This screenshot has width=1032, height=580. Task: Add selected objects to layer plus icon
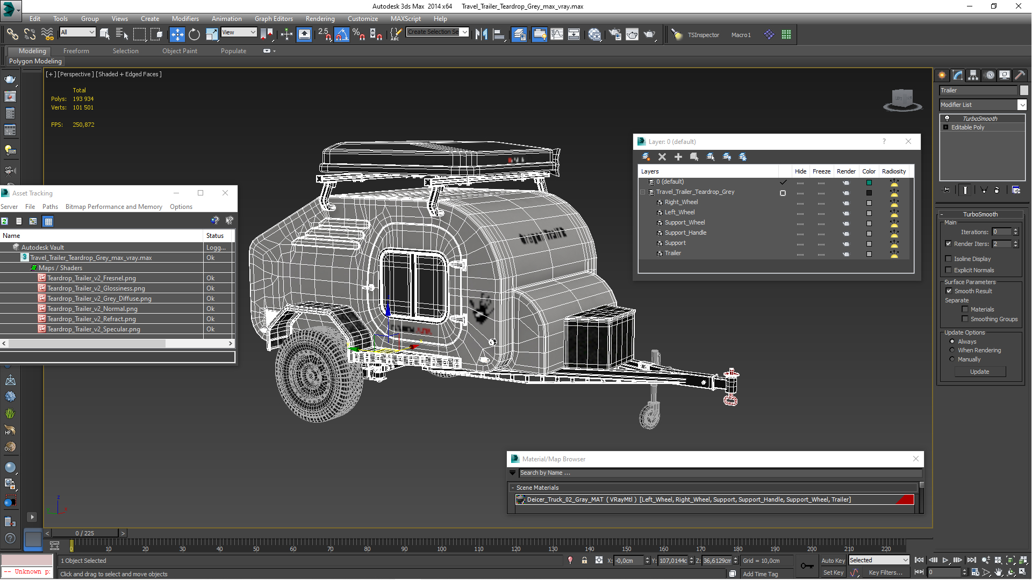[678, 157]
